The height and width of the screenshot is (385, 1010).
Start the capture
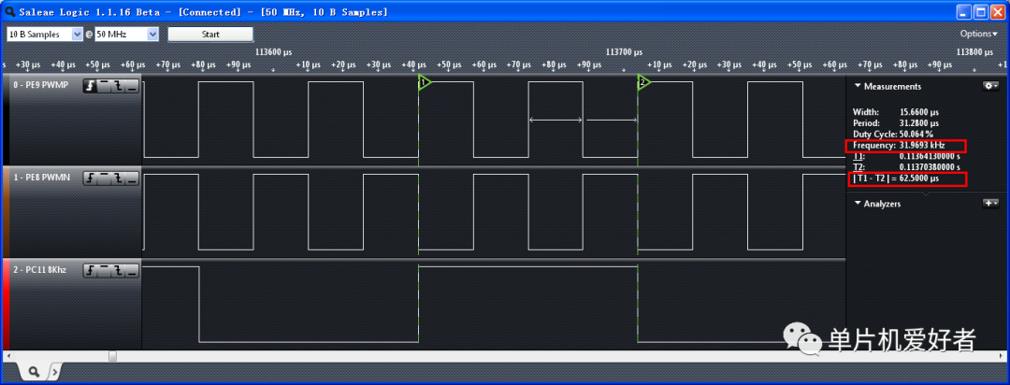(x=210, y=35)
